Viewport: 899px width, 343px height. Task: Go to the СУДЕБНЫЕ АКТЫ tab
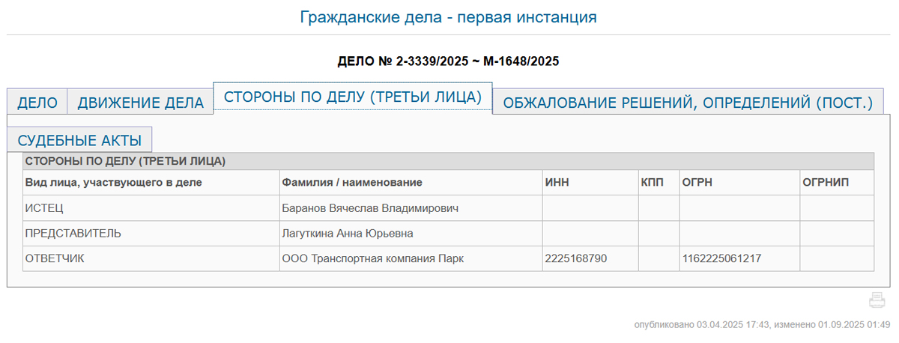coord(80,140)
